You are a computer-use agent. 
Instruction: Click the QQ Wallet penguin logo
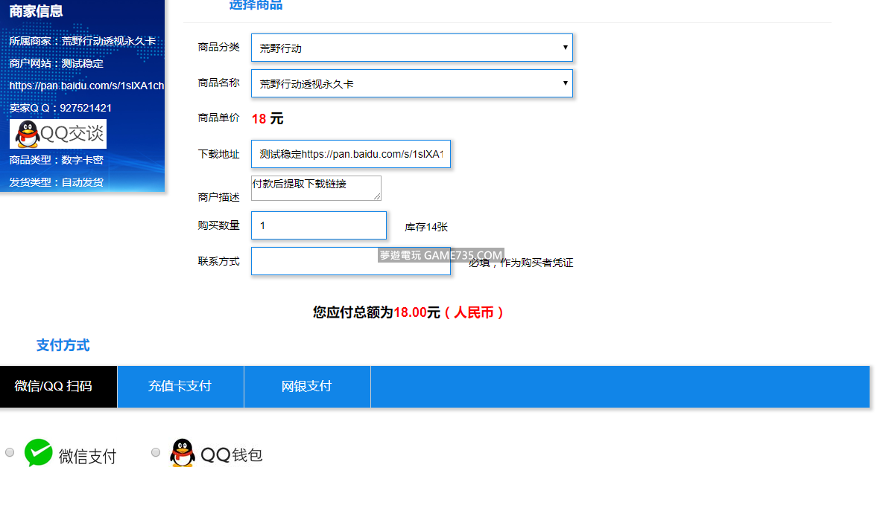coord(183,453)
